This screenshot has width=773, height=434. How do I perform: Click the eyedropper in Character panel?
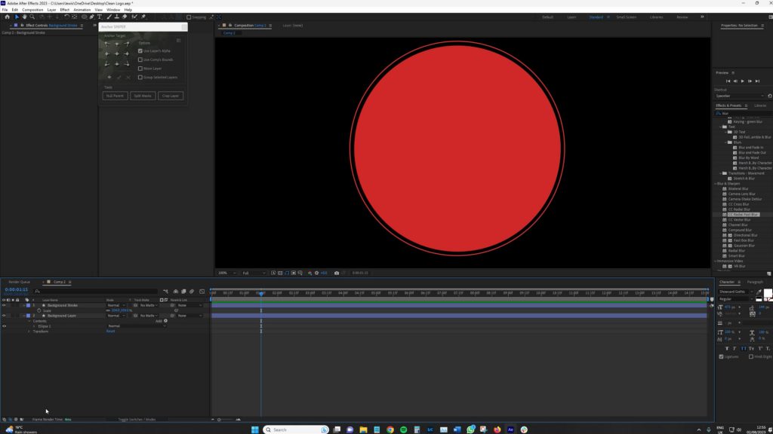[759, 292]
